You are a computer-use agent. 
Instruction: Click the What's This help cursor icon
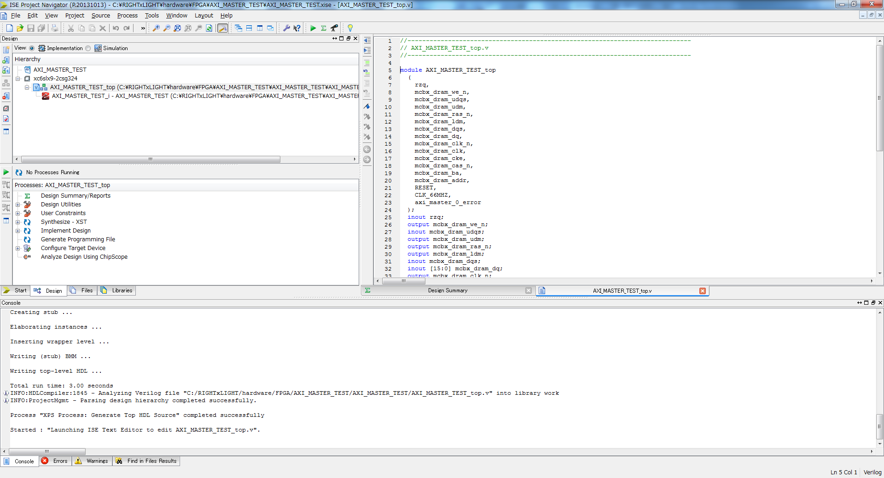[x=297, y=28]
